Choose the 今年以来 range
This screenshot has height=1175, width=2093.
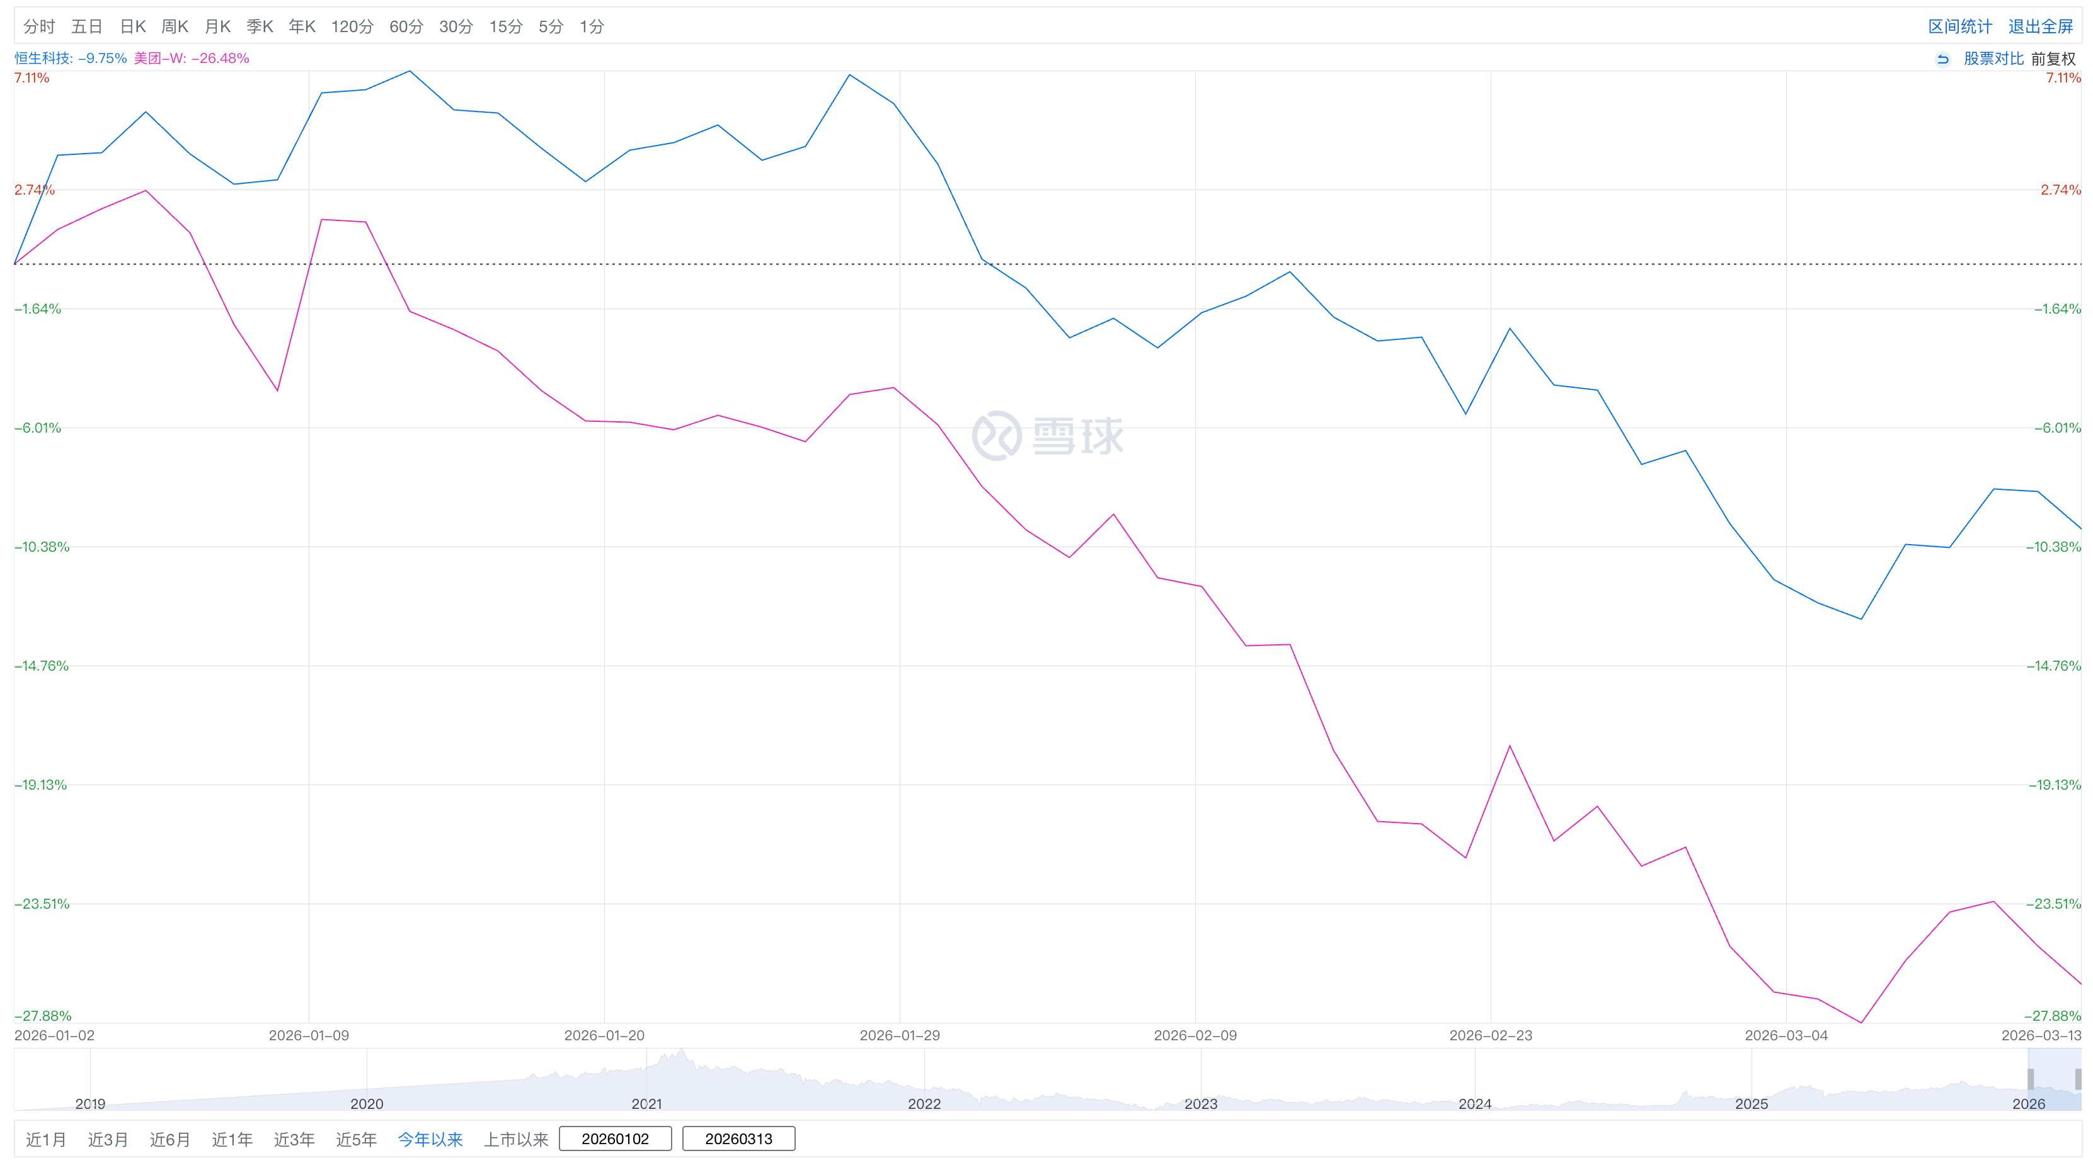click(430, 1139)
